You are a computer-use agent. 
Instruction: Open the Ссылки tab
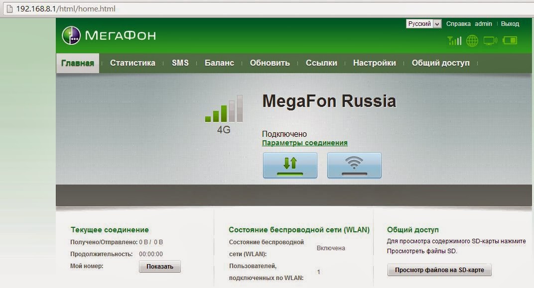tap(321, 63)
